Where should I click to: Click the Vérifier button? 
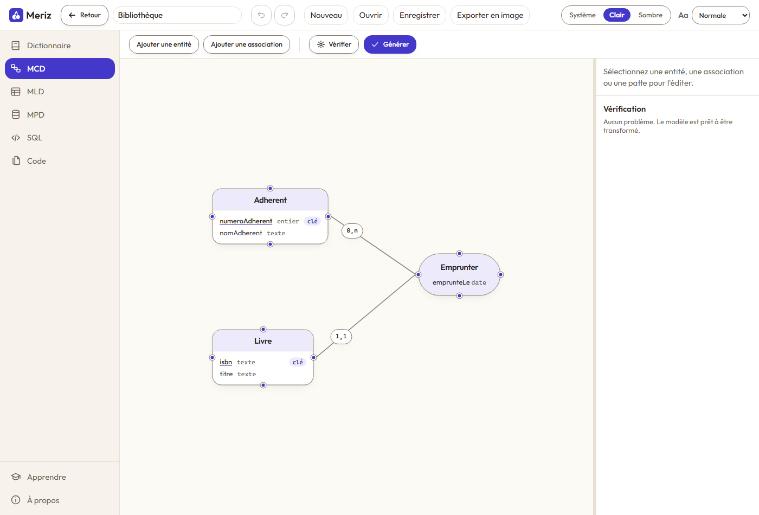pos(334,44)
